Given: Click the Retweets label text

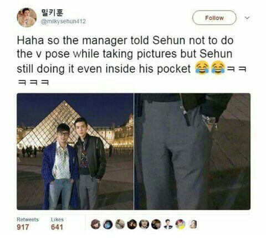Looking at the screenshot, I should (x=28, y=220).
